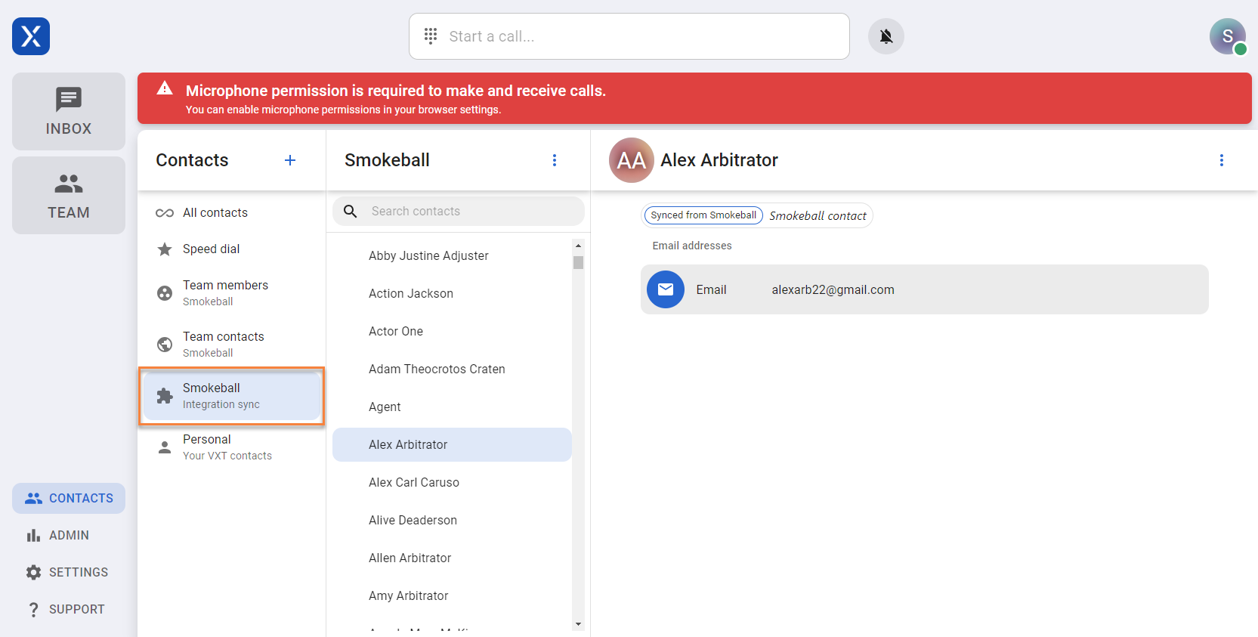The image size is (1258, 637).
Task: Click scrollbar up arrow in contact list
Action: point(578,246)
